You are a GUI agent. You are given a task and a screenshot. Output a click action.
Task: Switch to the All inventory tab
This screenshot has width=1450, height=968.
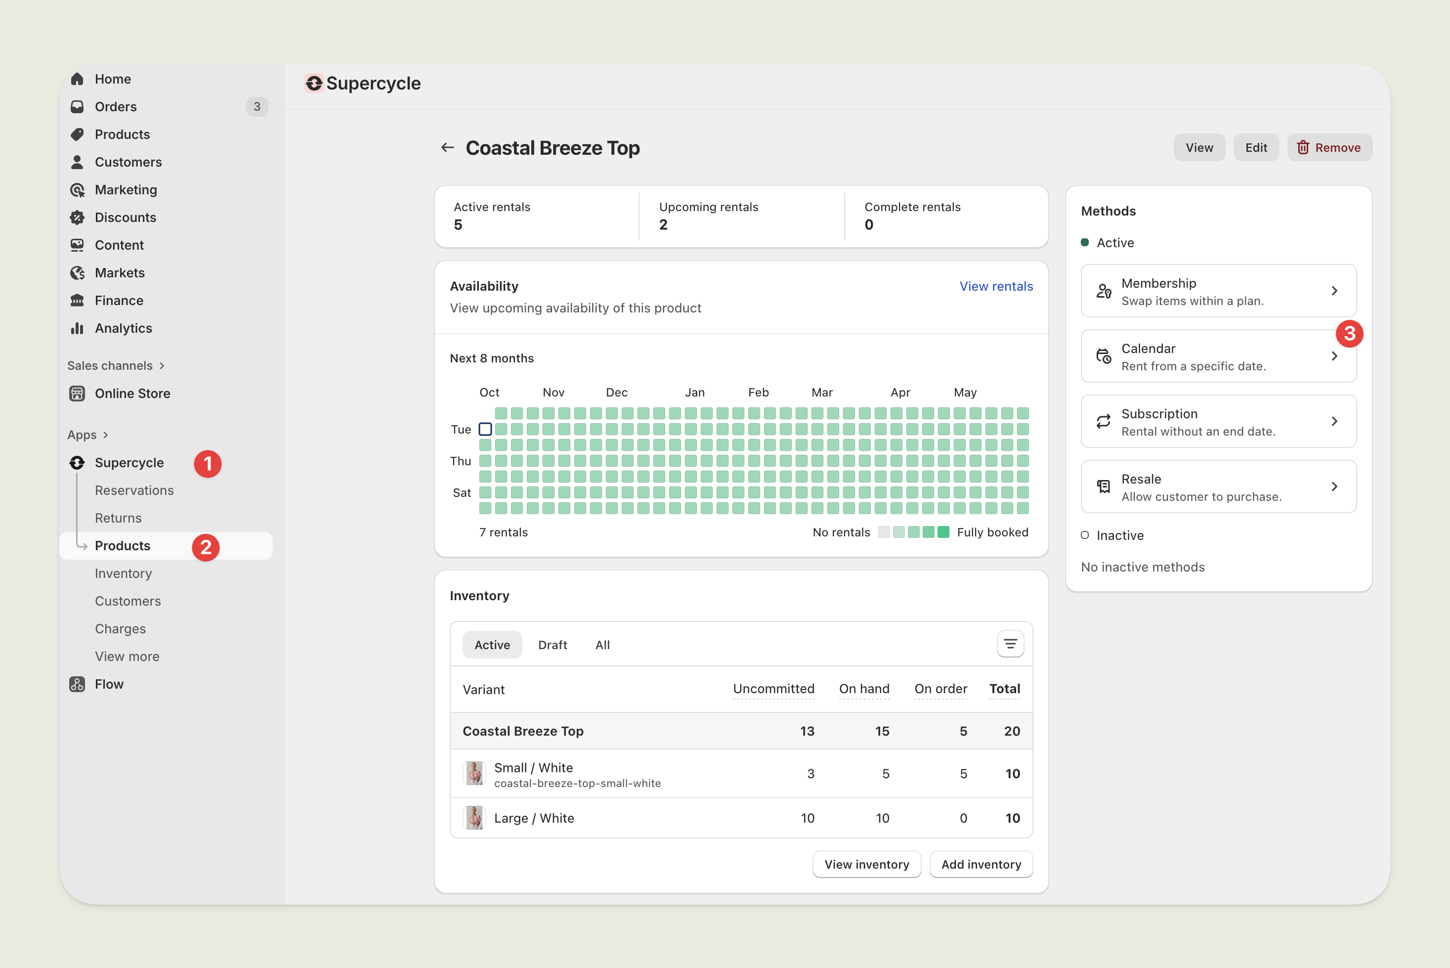pos(602,645)
